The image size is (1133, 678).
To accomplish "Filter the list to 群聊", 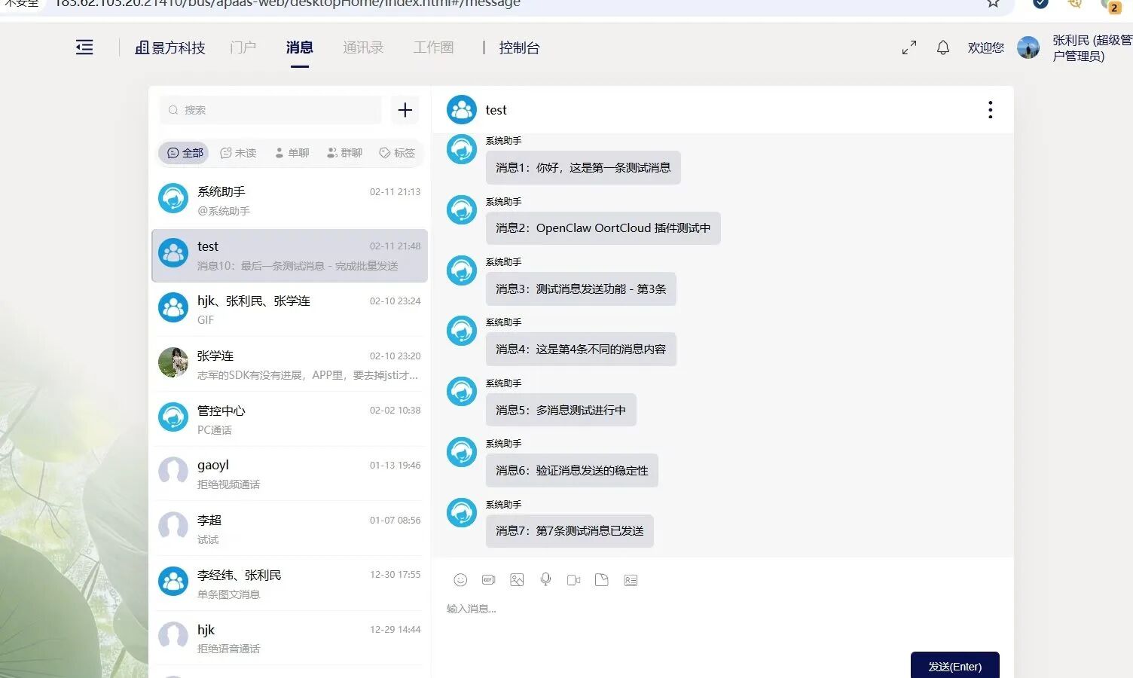I will 344,153.
